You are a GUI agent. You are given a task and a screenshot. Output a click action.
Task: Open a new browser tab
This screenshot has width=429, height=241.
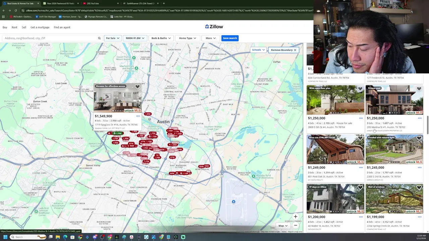tap(164, 3)
